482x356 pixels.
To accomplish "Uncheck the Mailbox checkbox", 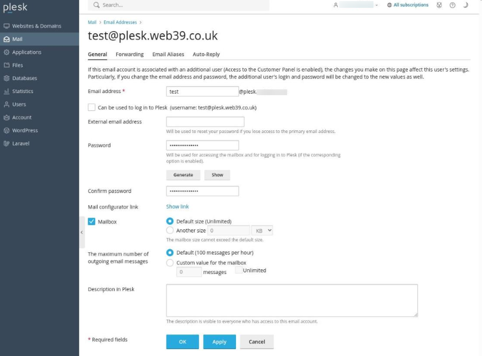I will tap(92, 222).
